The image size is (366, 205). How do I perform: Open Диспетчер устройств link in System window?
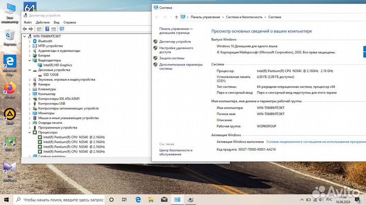click(175, 42)
